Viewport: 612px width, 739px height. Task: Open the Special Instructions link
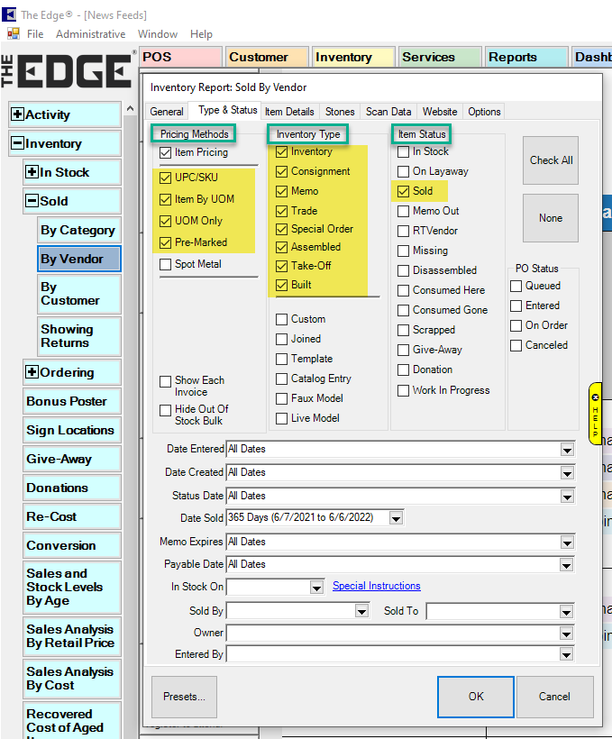[x=376, y=586]
